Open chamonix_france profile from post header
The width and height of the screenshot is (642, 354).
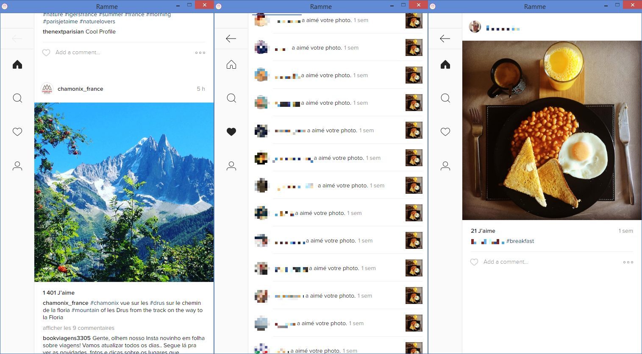(x=80, y=89)
